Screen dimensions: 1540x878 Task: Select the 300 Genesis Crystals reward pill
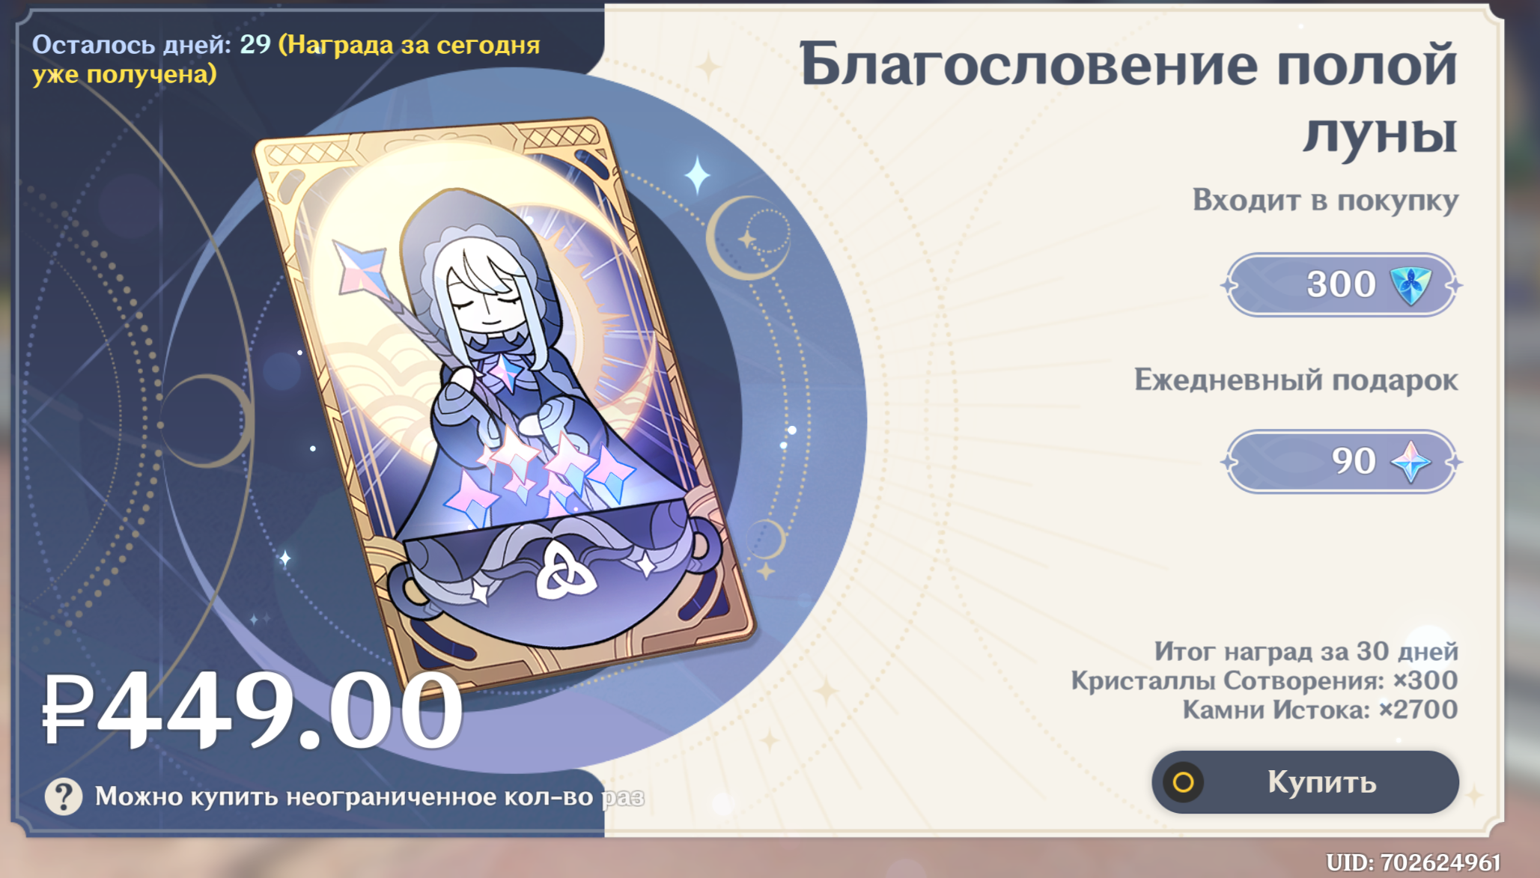1341,285
